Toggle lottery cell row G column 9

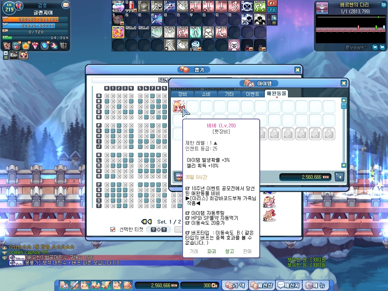[164, 131]
